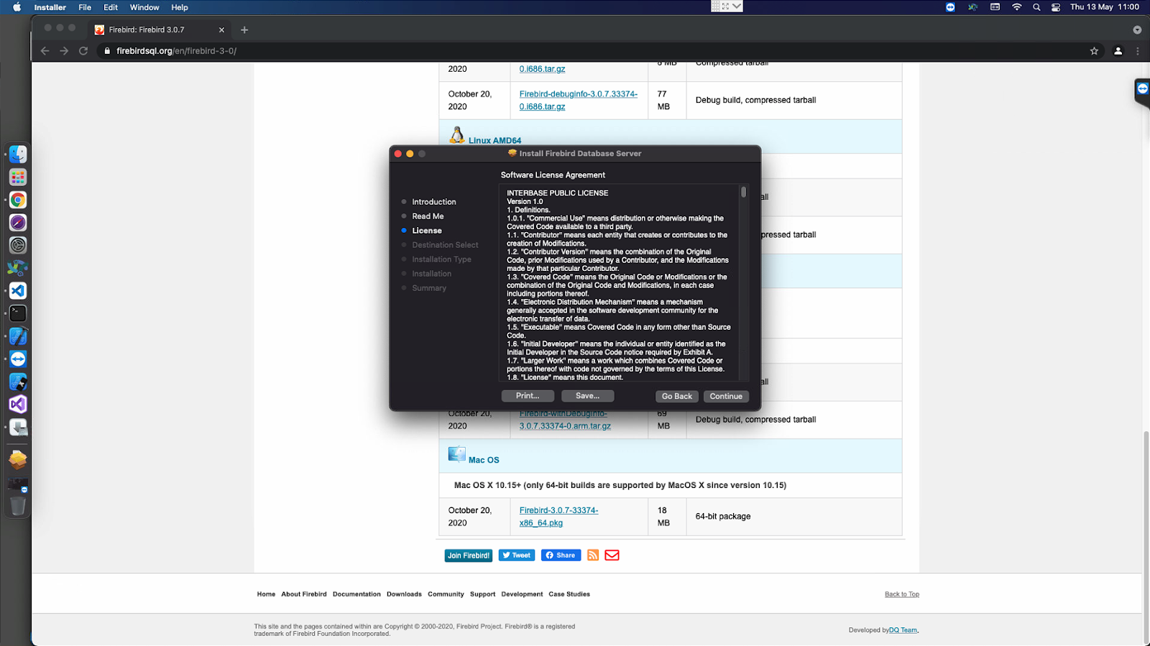Click the Mac OS section heading

[x=484, y=460]
